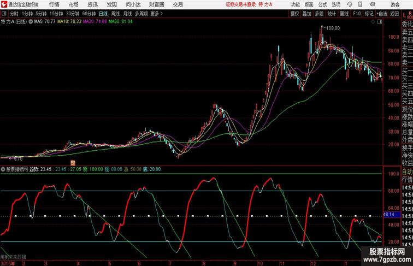Click the 标记 mark button

(369, 14)
